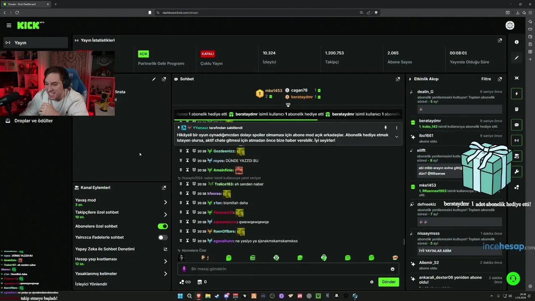The height and width of the screenshot is (301, 535).
Task: Open Hesap yaşı kısıtlaması settings arrow
Action: coord(166,261)
